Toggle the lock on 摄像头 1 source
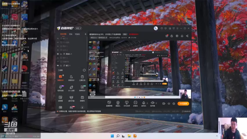 pyautogui.click(x=61, y=54)
